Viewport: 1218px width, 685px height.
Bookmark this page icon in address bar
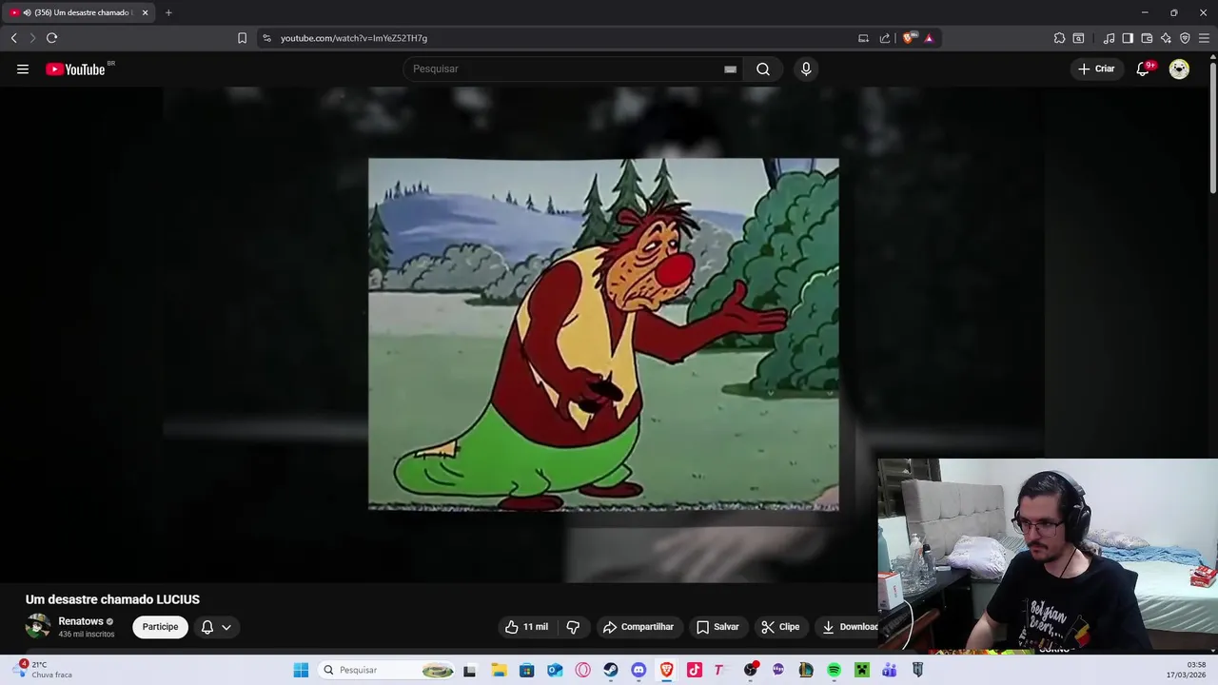(242, 38)
